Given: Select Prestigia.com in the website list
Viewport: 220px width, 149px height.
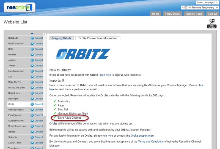Looking at the screenshot, I should pyautogui.click(x=15, y=115).
